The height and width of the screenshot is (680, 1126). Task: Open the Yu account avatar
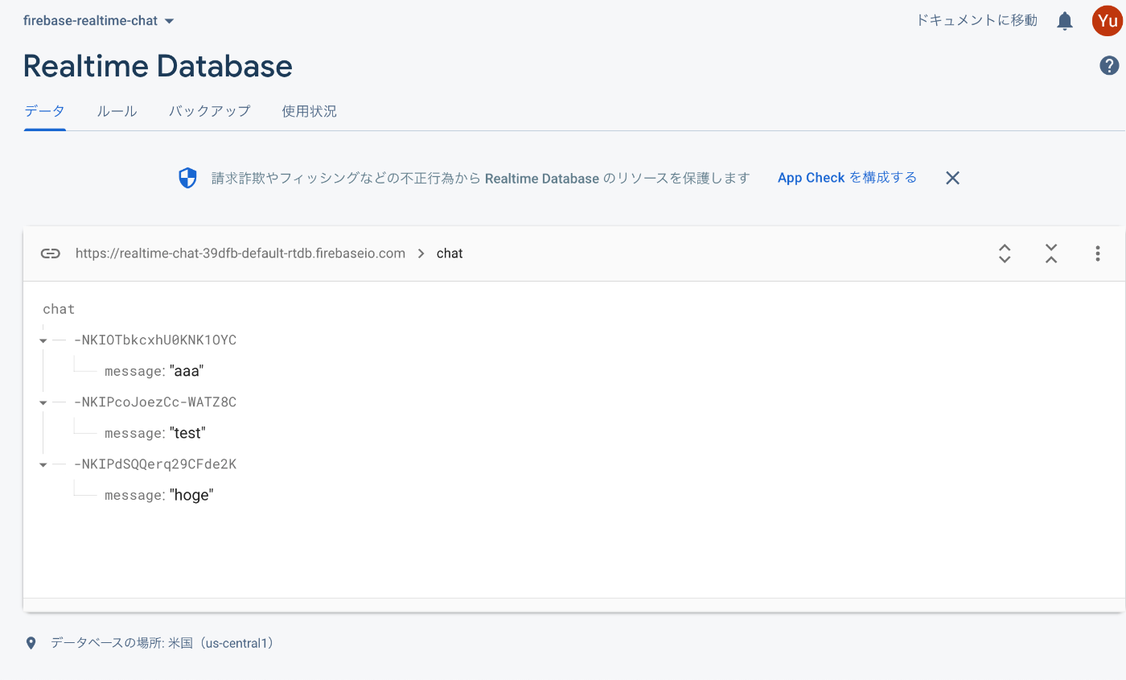1108,21
